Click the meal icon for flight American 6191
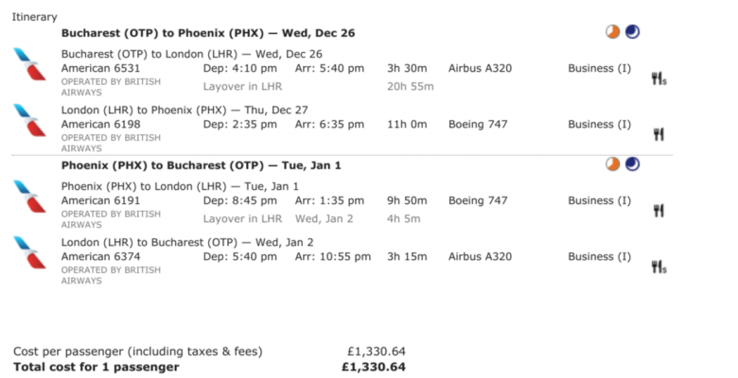The height and width of the screenshot is (378, 738). click(x=659, y=211)
